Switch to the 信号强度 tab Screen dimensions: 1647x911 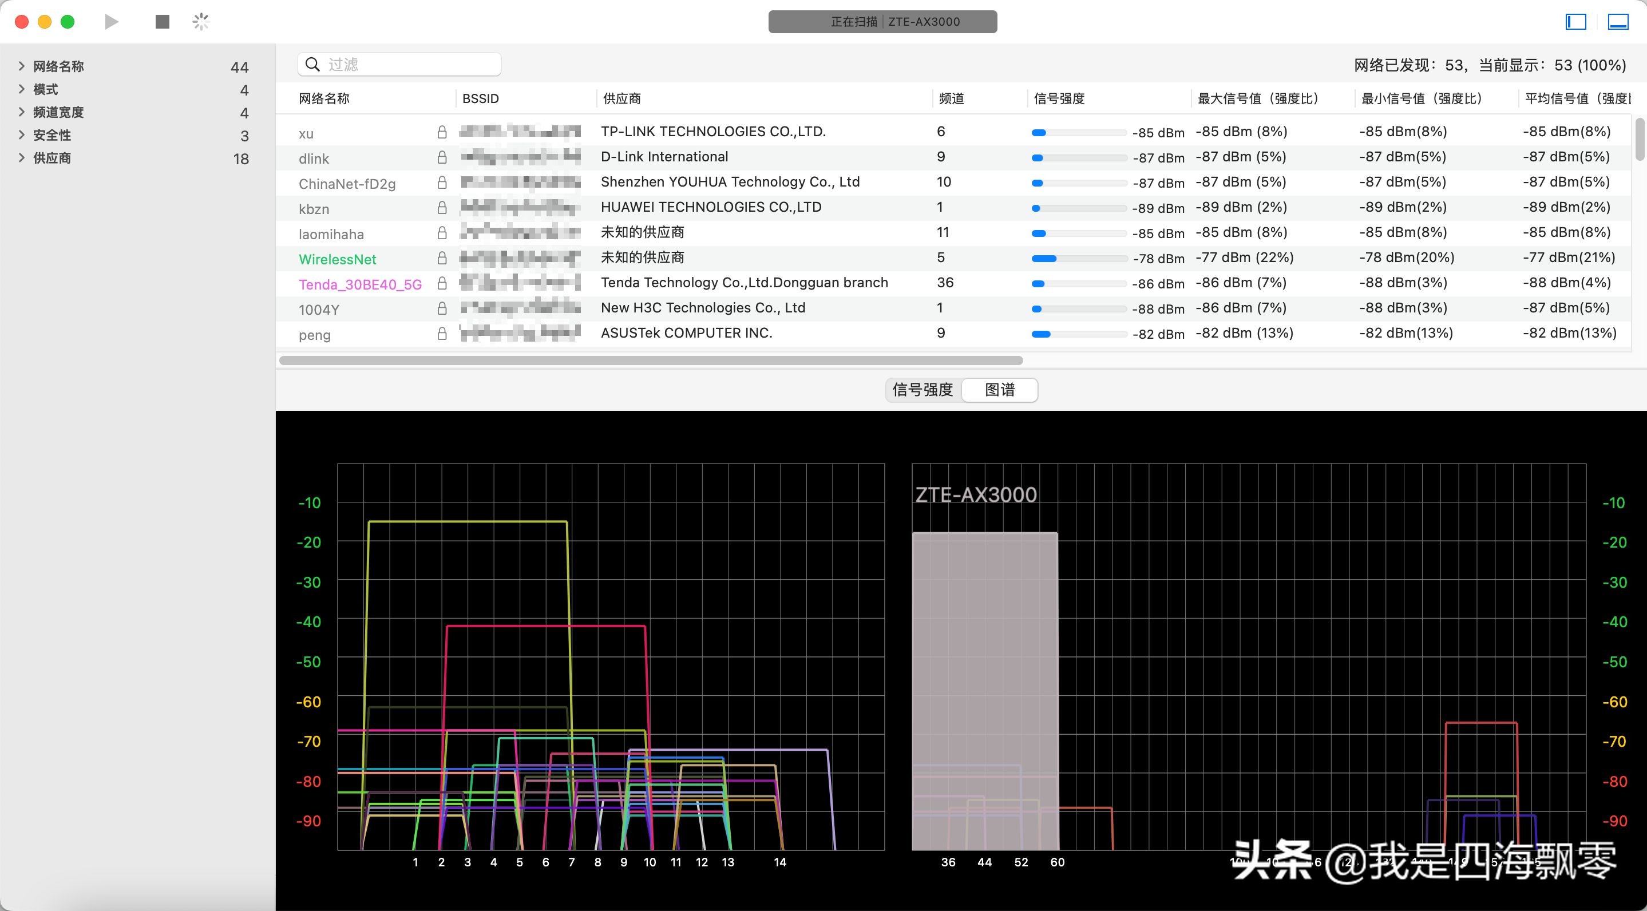923,389
